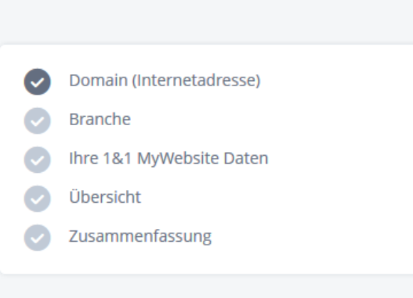
Task: Click the word "Ihre" in the third step
Action: click(83, 159)
